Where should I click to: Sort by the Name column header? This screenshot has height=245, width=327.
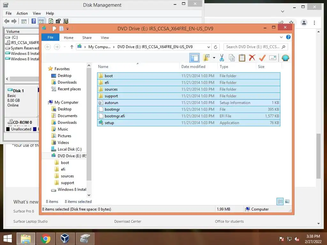coord(138,66)
